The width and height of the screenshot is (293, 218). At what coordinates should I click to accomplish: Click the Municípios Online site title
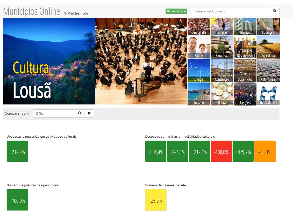(x=31, y=12)
